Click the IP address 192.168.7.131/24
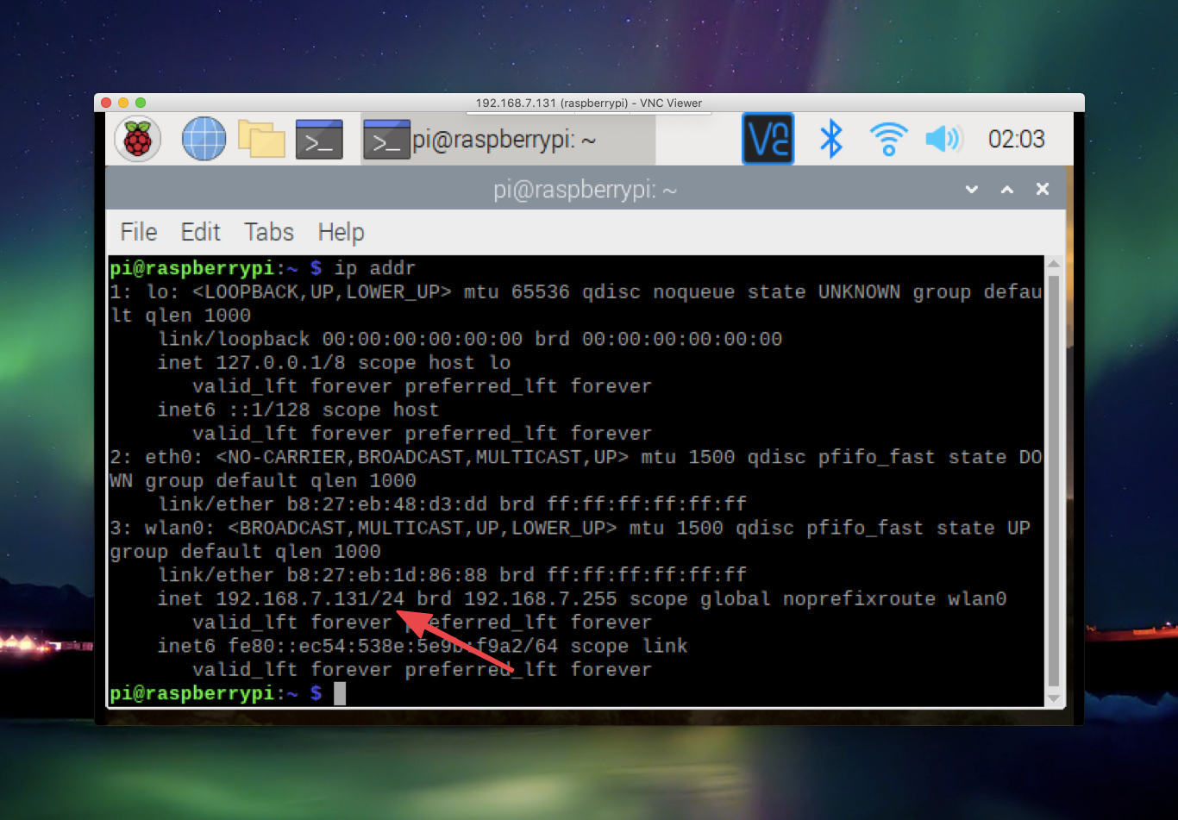The image size is (1178, 820). pos(310,598)
